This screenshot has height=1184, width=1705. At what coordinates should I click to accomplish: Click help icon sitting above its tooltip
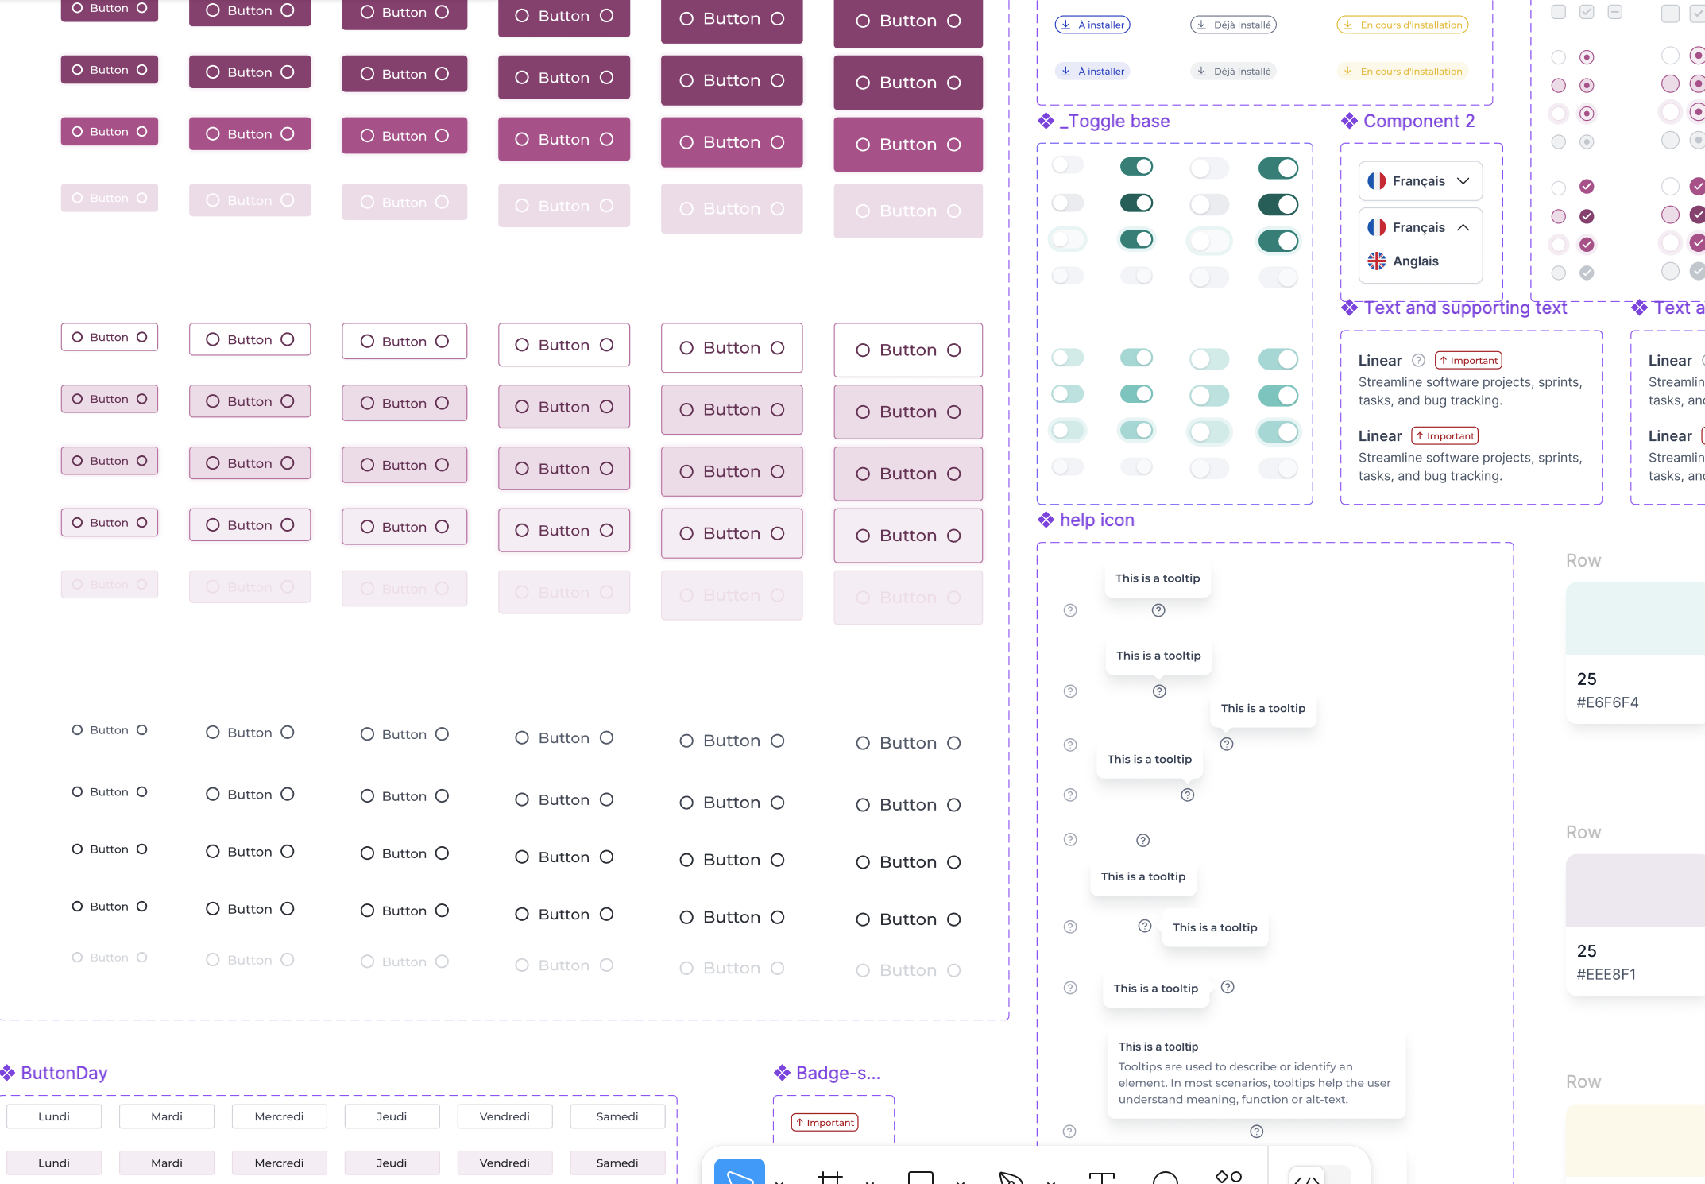1143,841
